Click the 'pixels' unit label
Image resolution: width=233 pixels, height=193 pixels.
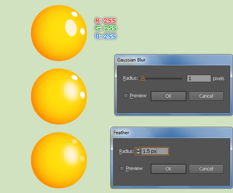tap(218, 79)
